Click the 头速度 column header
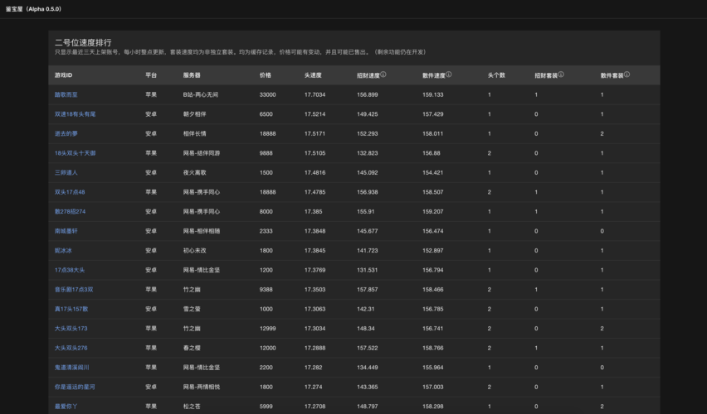Image resolution: width=707 pixels, height=414 pixels. [313, 75]
